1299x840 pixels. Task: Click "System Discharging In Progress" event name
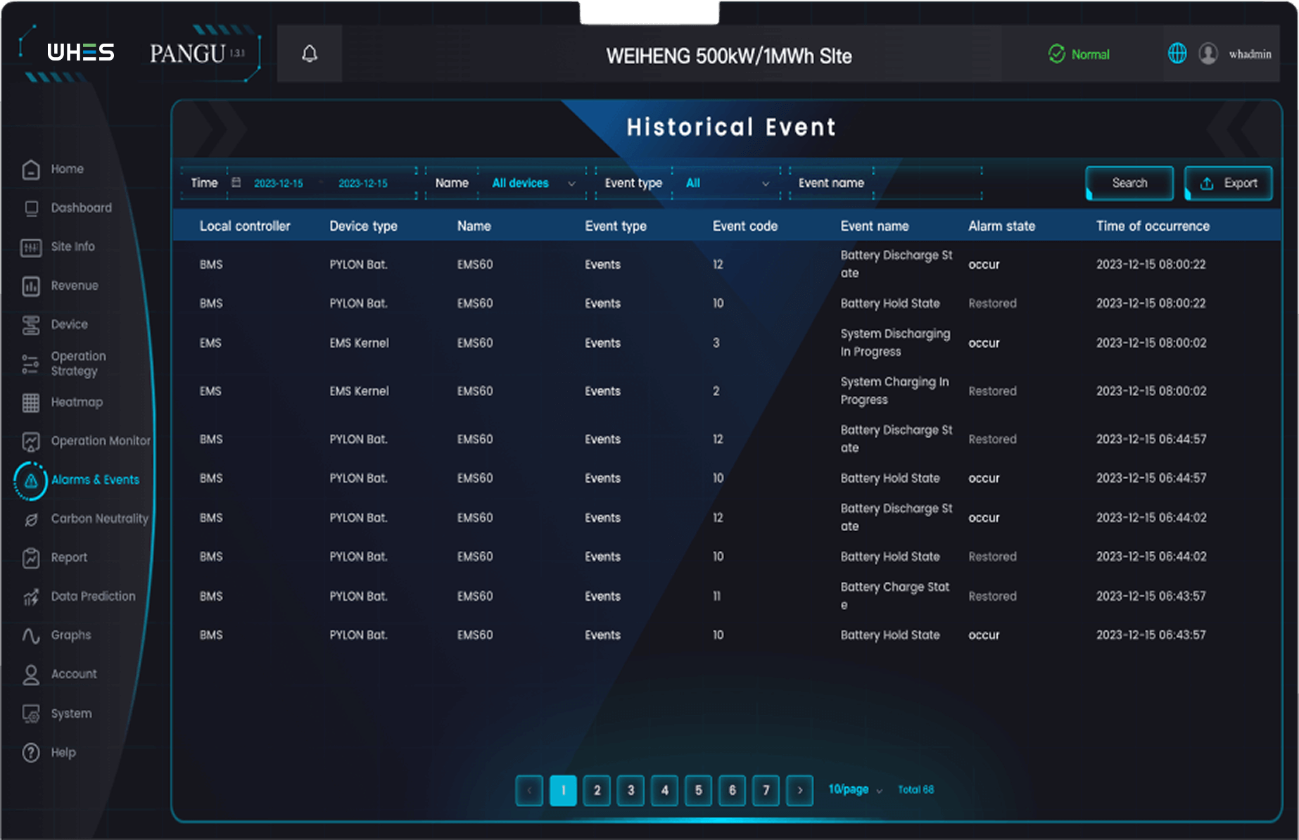[895, 343]
